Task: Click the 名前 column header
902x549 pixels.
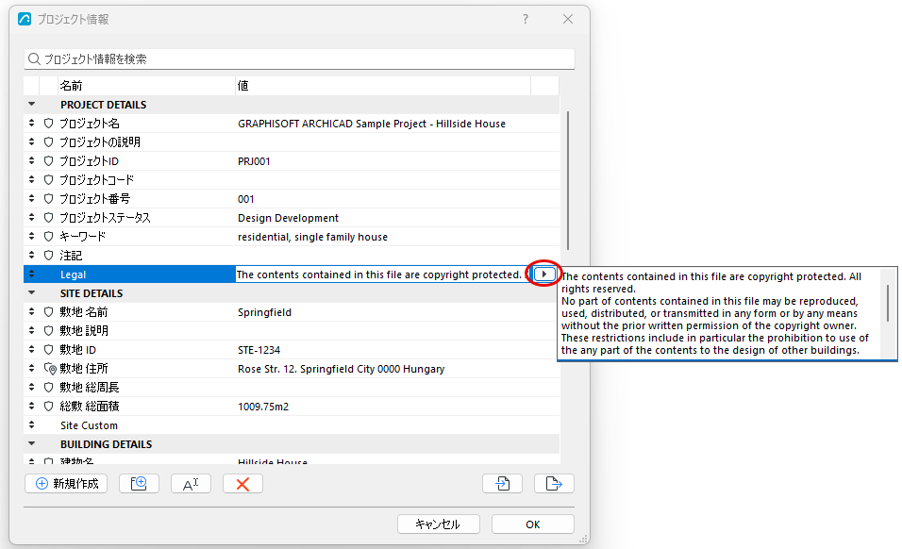Action: [x=146, y=86]
